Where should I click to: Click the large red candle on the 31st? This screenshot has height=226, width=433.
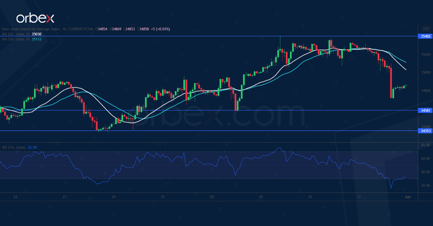392,82
